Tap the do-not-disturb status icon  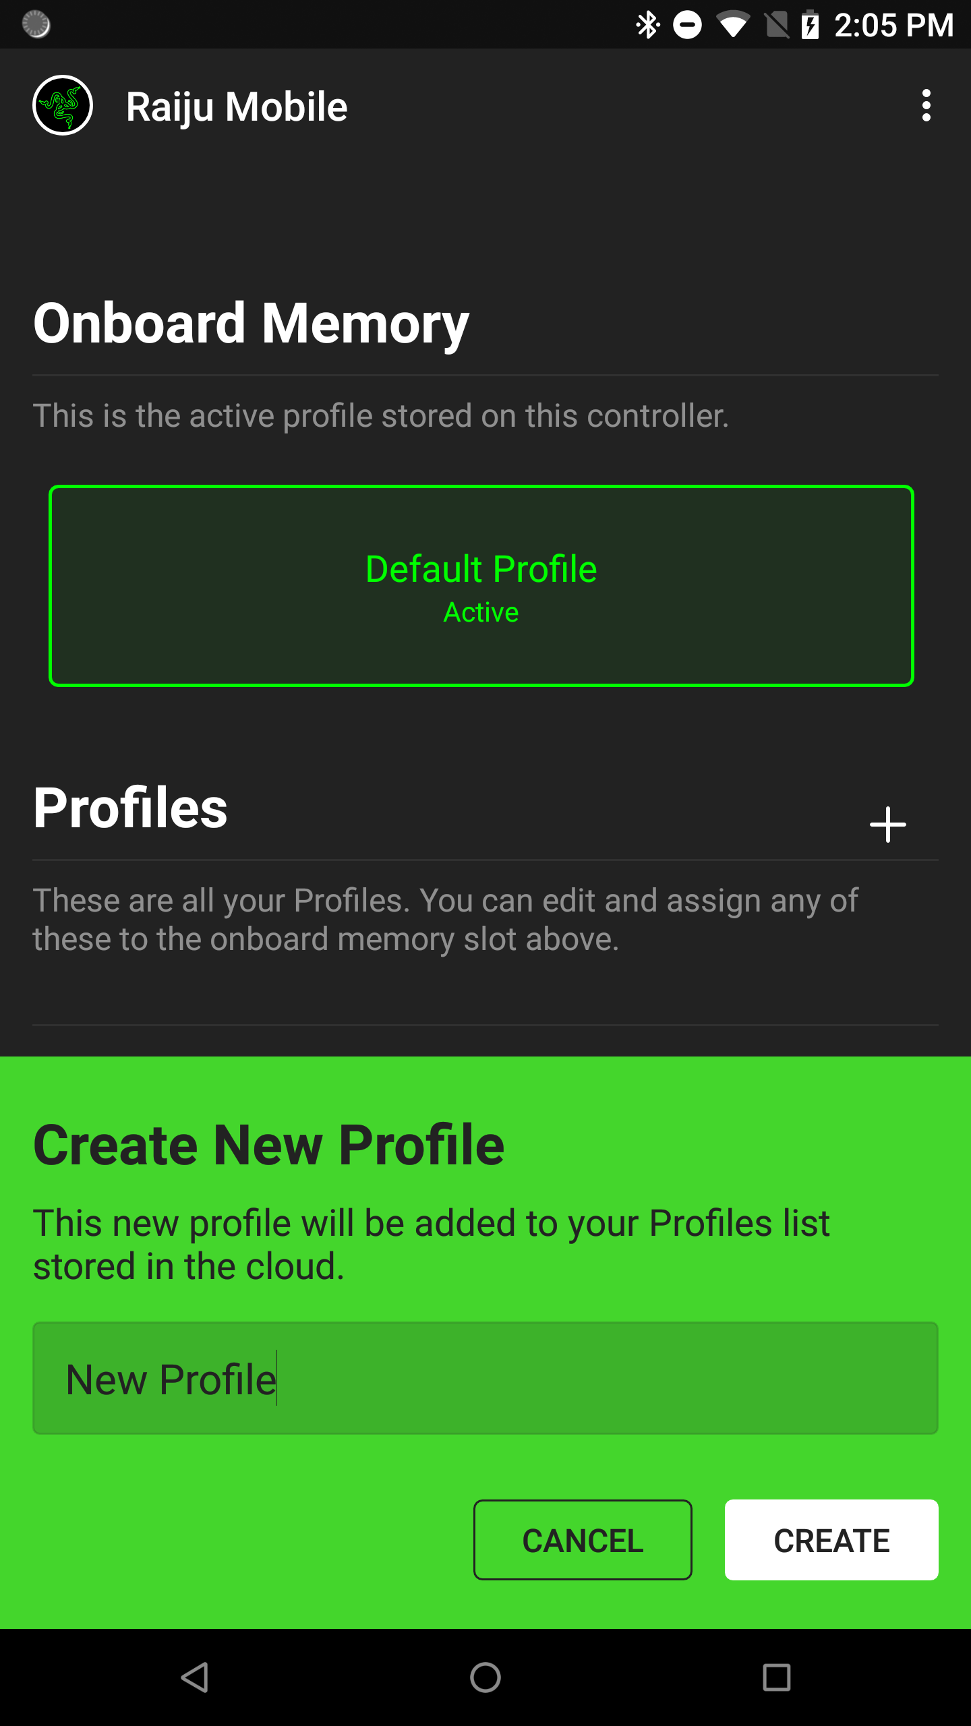[688, 26]
